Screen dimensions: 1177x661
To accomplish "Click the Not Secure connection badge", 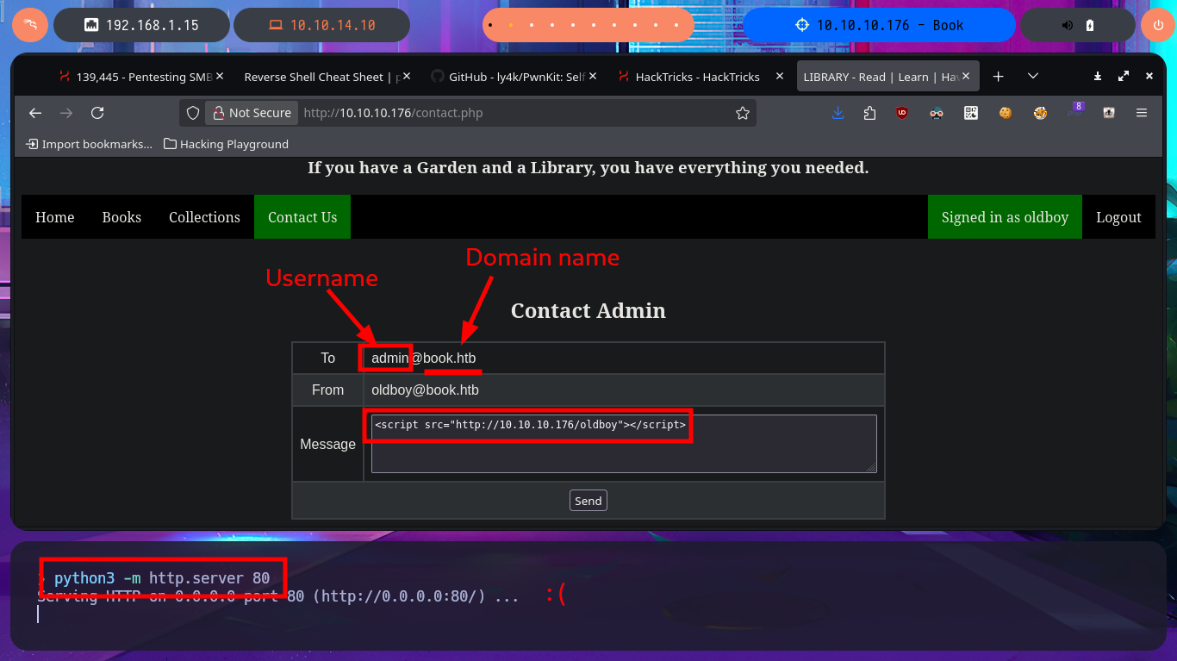I will pos(251,113).
